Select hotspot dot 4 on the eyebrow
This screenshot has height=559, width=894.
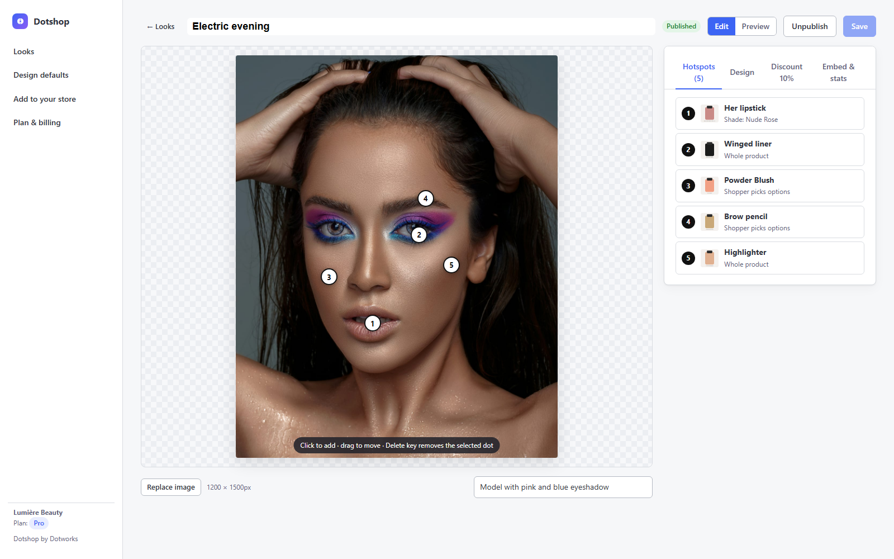click(x=426, y=198)
